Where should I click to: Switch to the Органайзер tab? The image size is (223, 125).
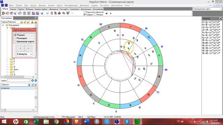point(98,9)
